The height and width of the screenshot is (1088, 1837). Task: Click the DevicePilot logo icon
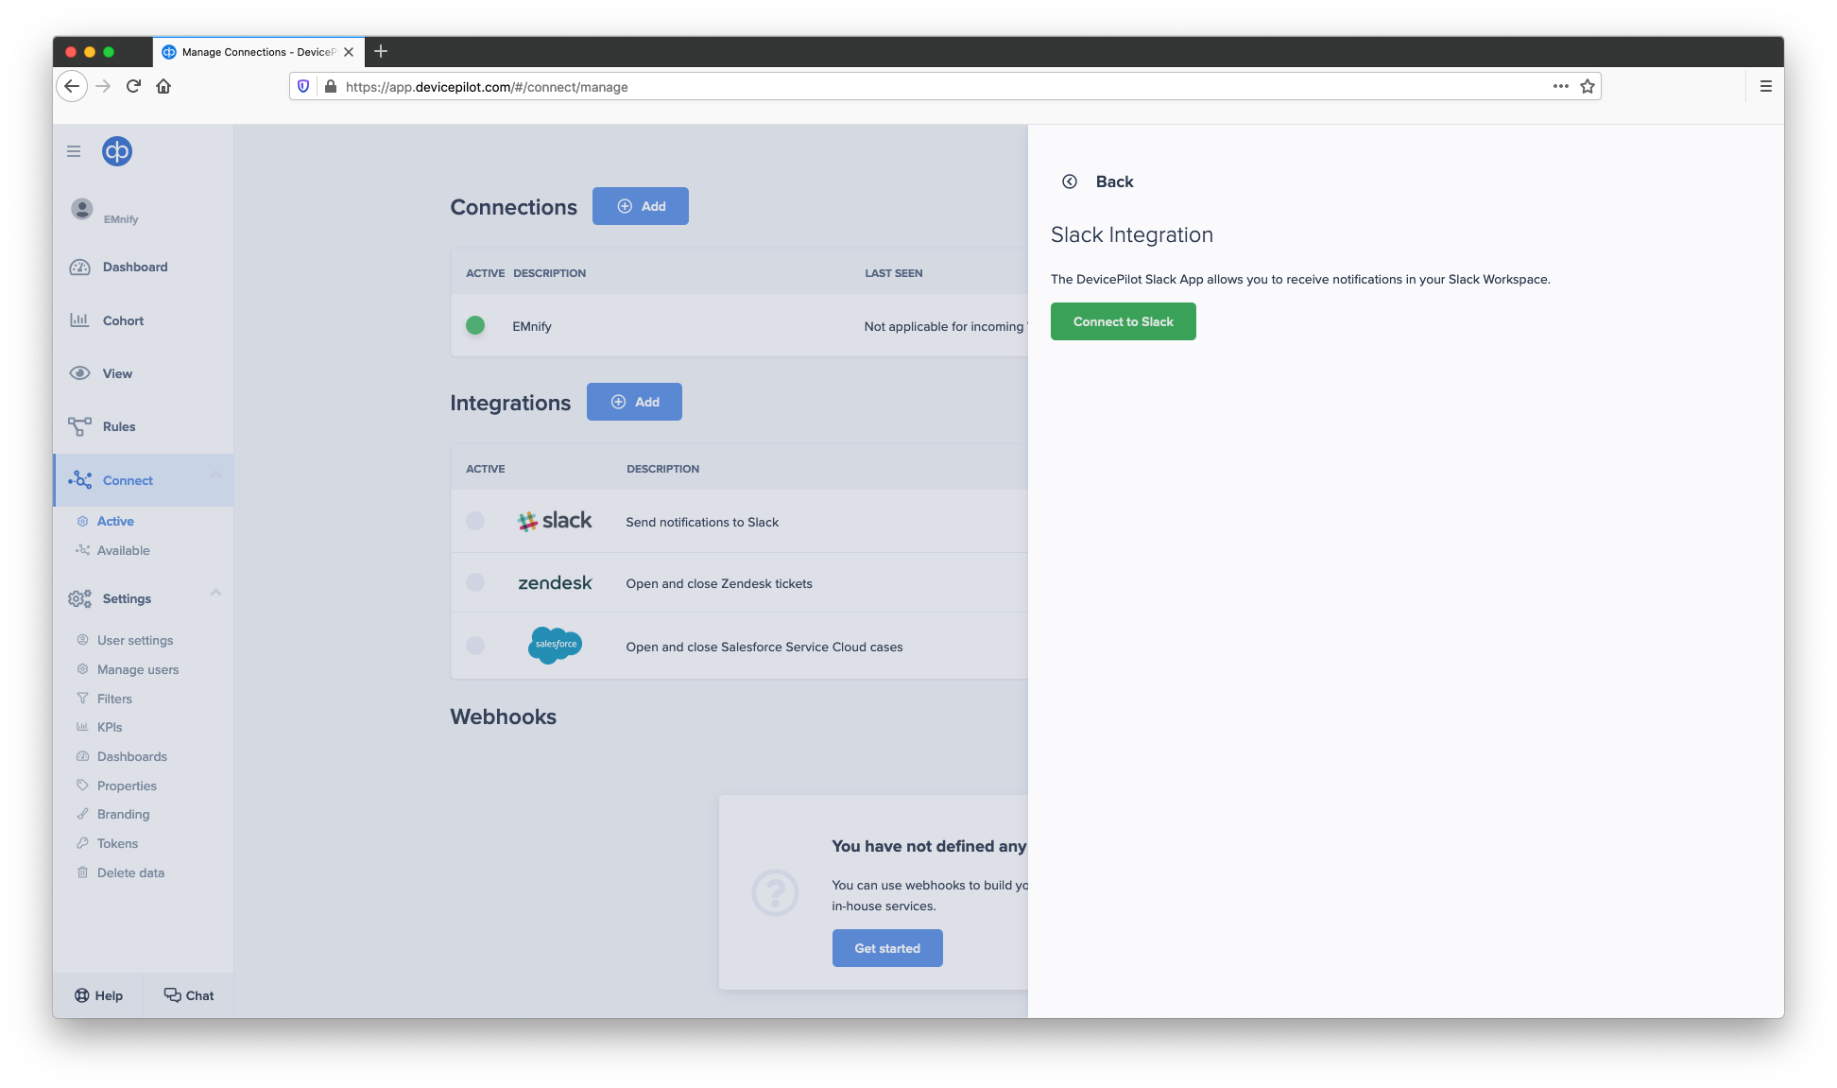click(x=117, y=151)
